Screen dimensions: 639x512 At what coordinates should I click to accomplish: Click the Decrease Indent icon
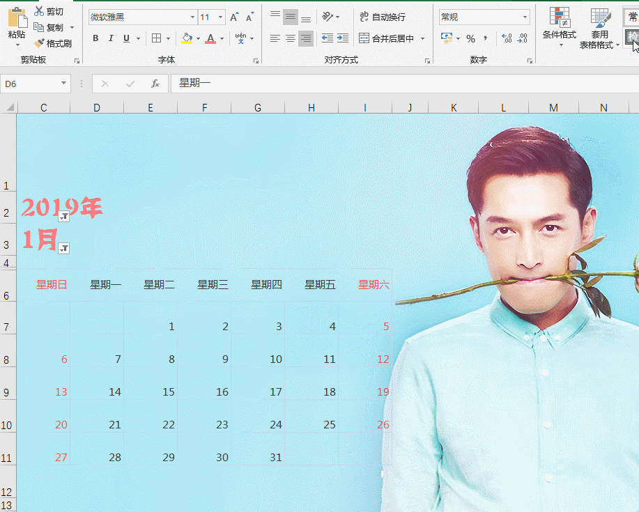click(x=328, y=38)
